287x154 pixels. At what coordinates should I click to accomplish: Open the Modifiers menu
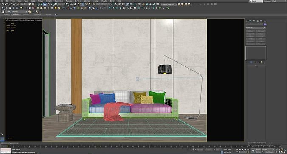pos(40,1)
